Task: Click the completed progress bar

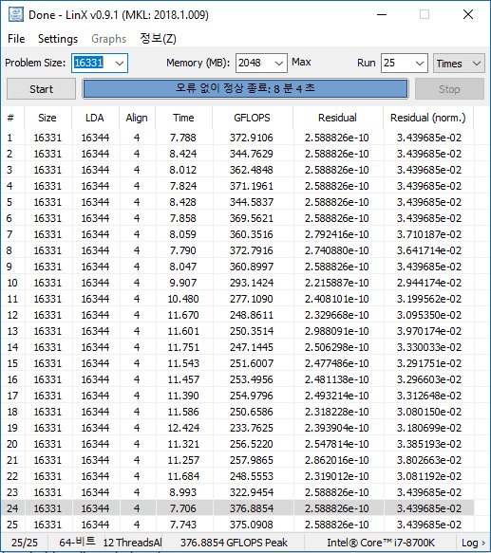Action: tap(245, 89)
